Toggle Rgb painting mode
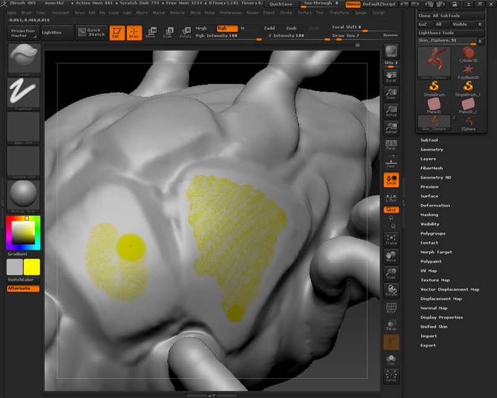This screenshot has height=398, width=497. pyautogui.click(x=227, y=28)
